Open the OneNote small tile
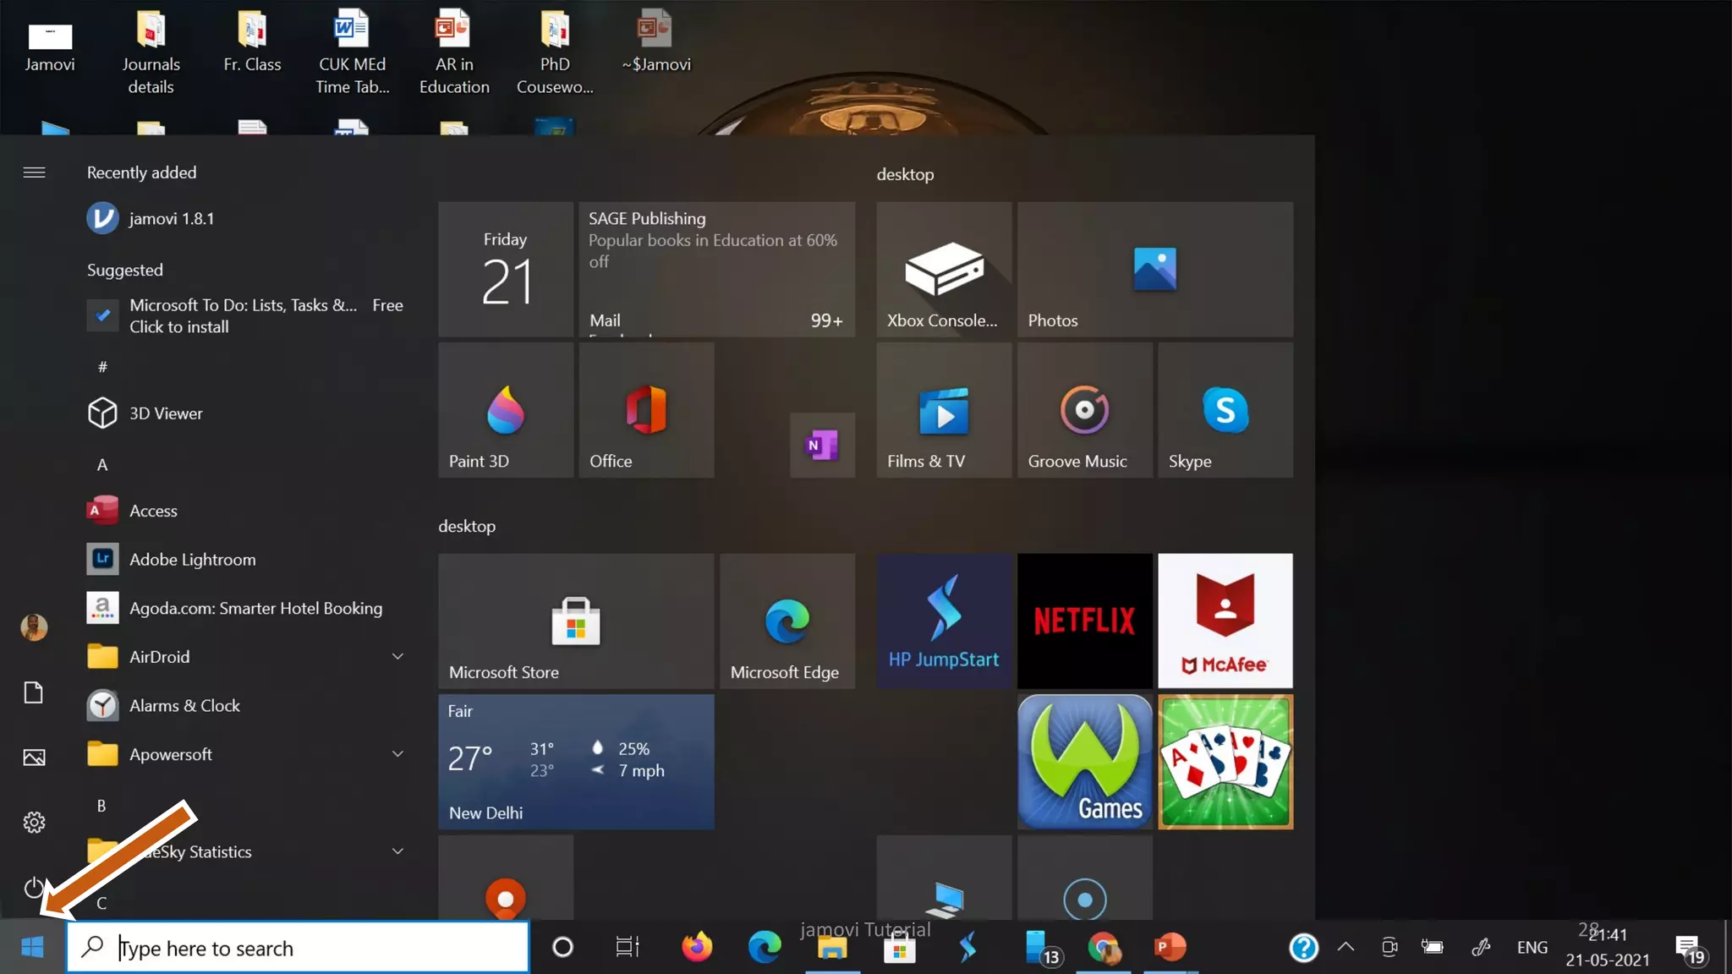The height and width of the screenshot is (974, 1732). coord(822,445)
